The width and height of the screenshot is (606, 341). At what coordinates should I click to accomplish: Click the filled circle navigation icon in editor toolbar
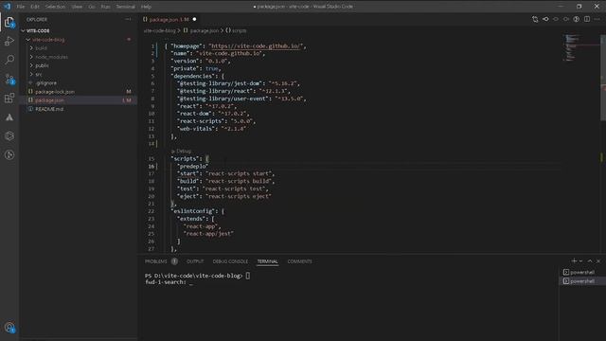(545, 19)
